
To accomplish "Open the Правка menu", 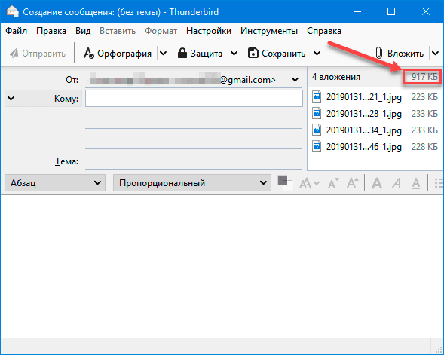I will 51,31.
